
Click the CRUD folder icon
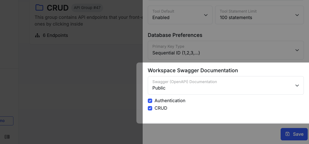(39, 8)
